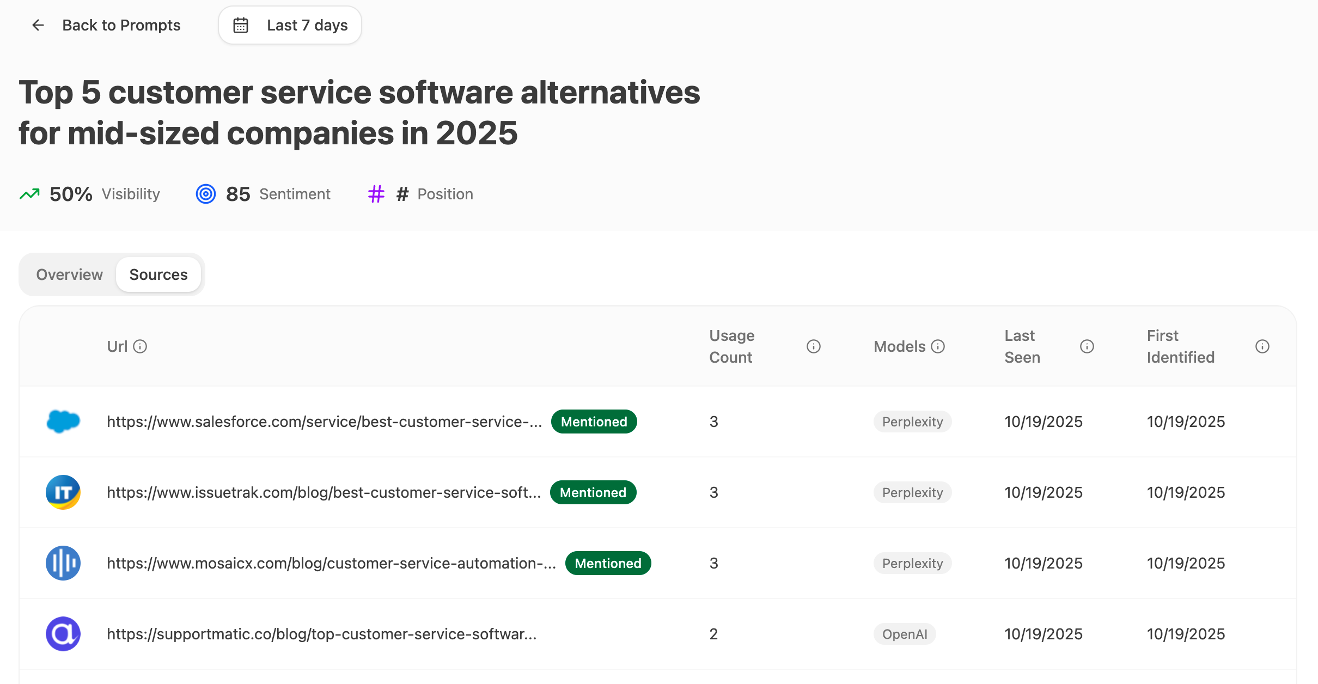Click the Last Seen info icon

[1087, 346]
